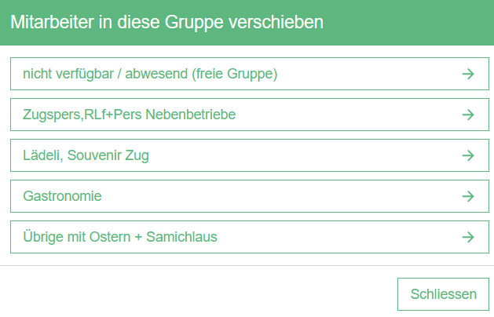
Task: Click arrow icon in Zugspers,RLf+Pers Nebenbetriebe row
Action: click(x=468, y=115)
